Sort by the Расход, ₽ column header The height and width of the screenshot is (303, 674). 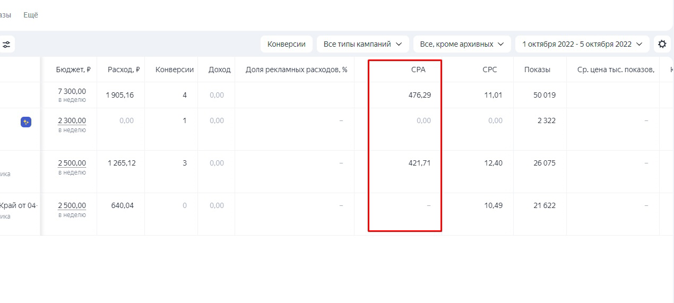pos(124,70)
